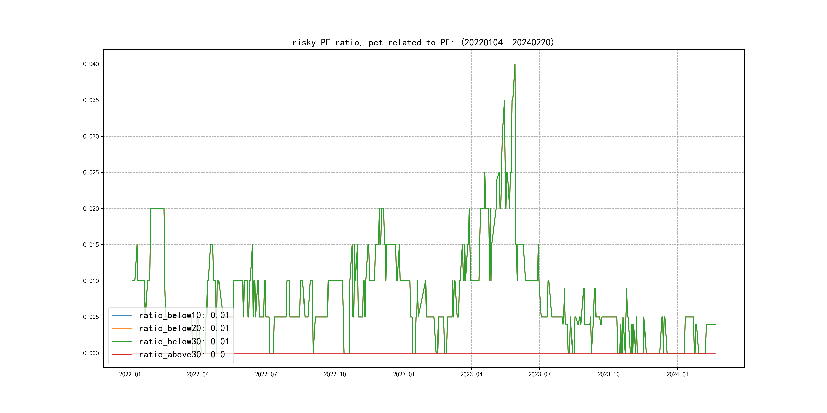Viewport: 827px width, 413px height.
Task: Click the 0.020 y-axis tick label
Action: click(x=91, y=209)
